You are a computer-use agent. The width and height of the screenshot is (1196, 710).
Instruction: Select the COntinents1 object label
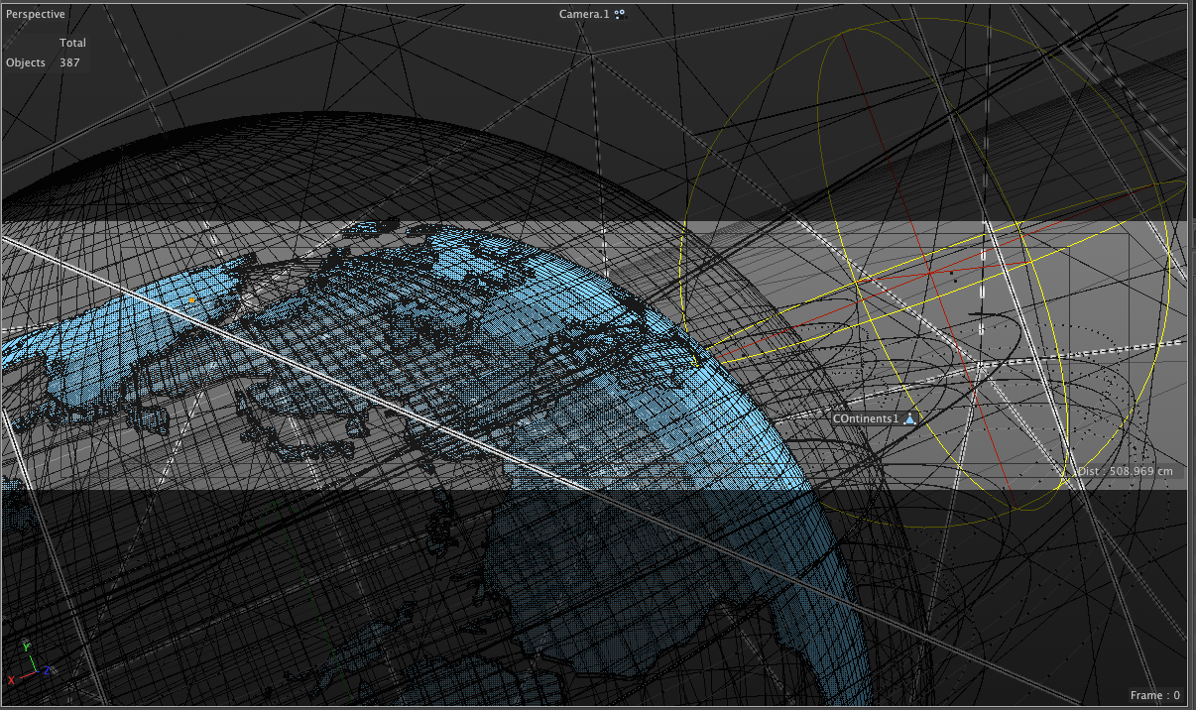coord(866,419)
